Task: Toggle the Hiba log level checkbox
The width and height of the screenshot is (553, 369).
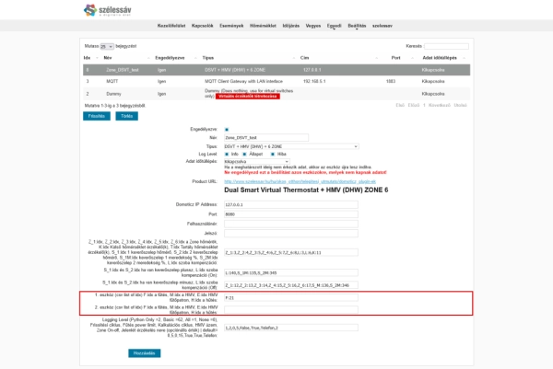Action: point(271,154)
